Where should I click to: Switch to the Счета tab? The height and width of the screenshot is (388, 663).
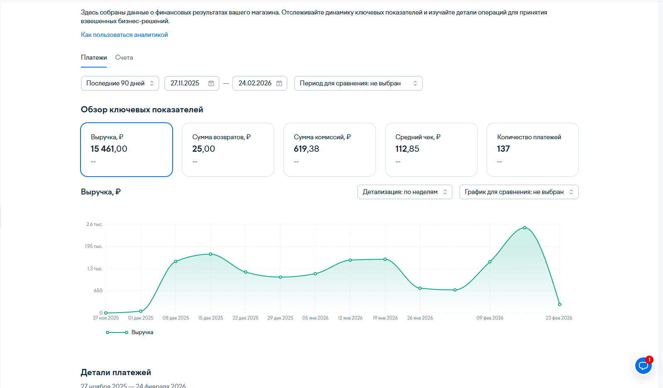coord(124,58)
